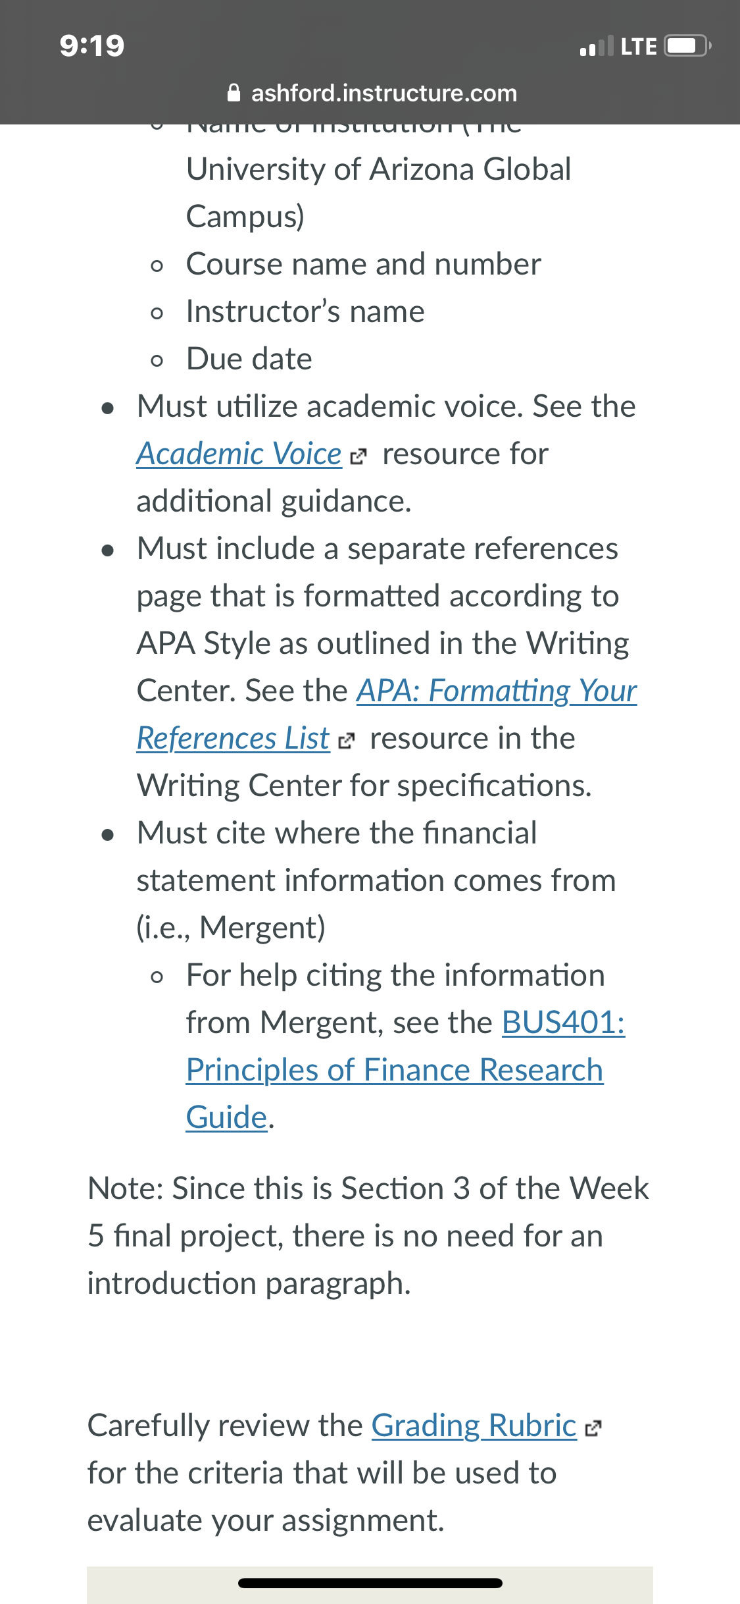Tap the Guide link
Image resolution: width=740 pixels, height=1604 pixels.
pyautogui.click(x=227, y=1117)
